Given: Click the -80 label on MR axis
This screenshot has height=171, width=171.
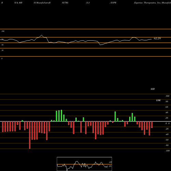Looking at the screenshot, I should click(167, 145).
